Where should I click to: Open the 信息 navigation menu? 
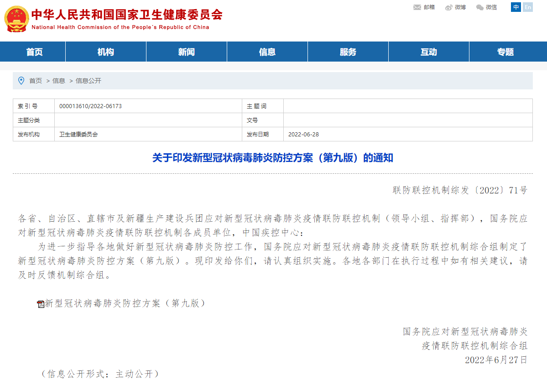click(x=267, y=52)
